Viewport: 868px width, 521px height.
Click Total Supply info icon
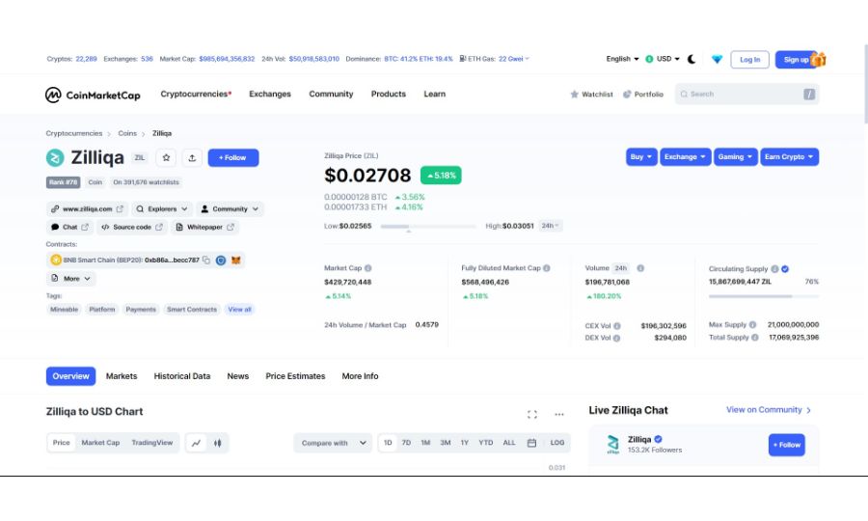(754, 337)
